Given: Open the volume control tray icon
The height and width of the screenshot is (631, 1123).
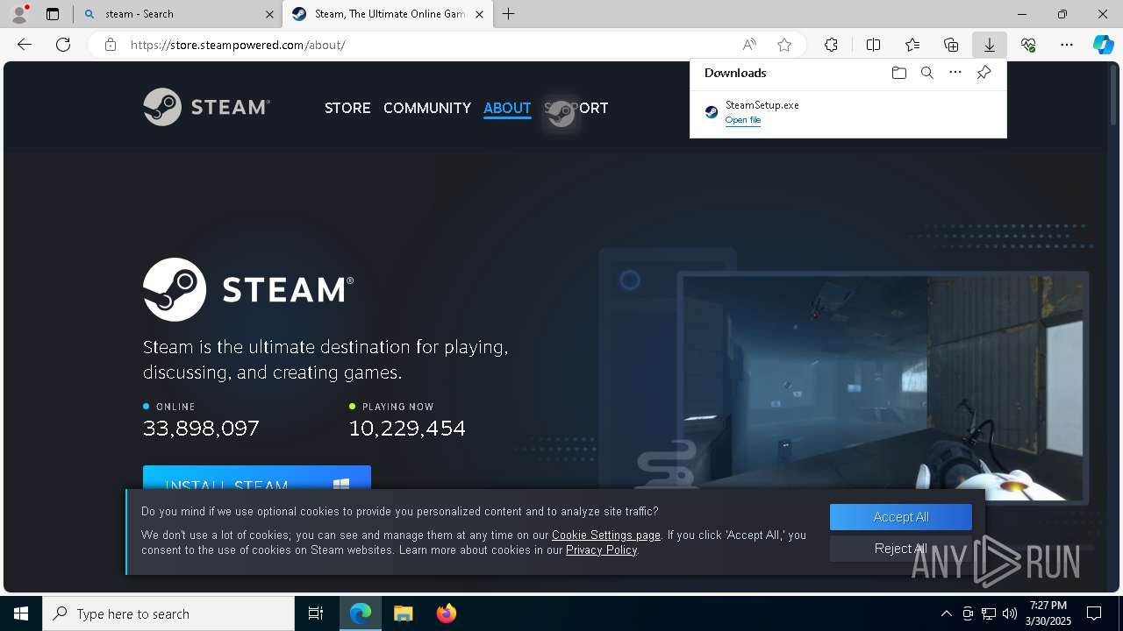Looking at the screenshot, I should 1010,613.
